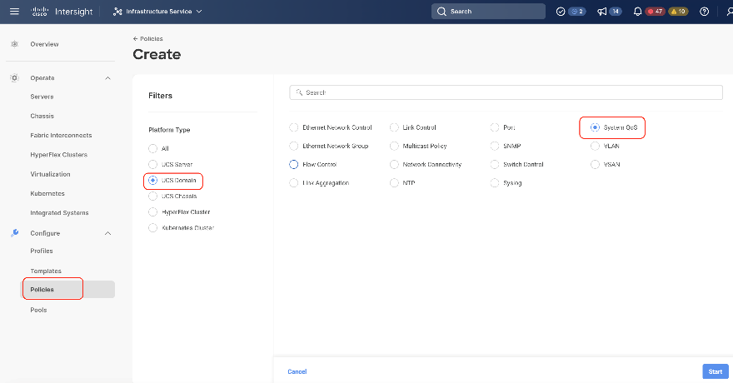
Task: Go to Overview in sidebar
Action: 44,44
